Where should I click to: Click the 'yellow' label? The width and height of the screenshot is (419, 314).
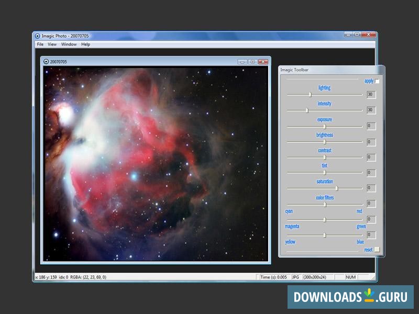coord(290,242)
